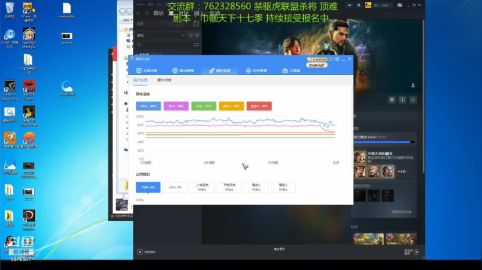Open Steam library advanced filter sliders icon

196,45
